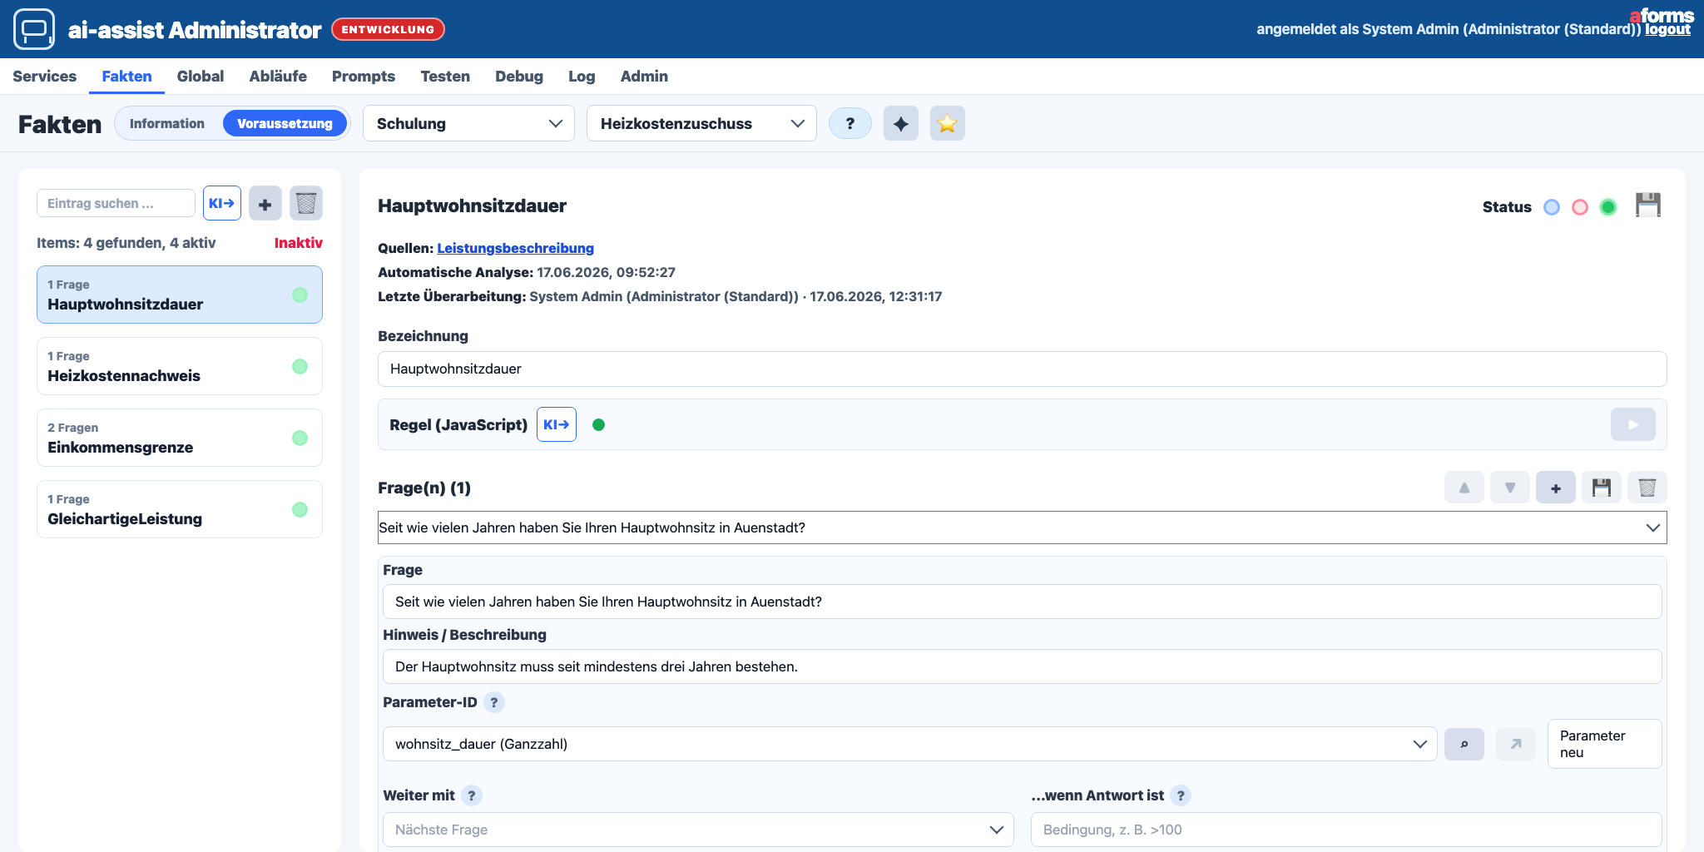The height and width of the screenshot is (852, 1704).
Task: Move question down with the down arrow
Action: tap(1510, 488)
